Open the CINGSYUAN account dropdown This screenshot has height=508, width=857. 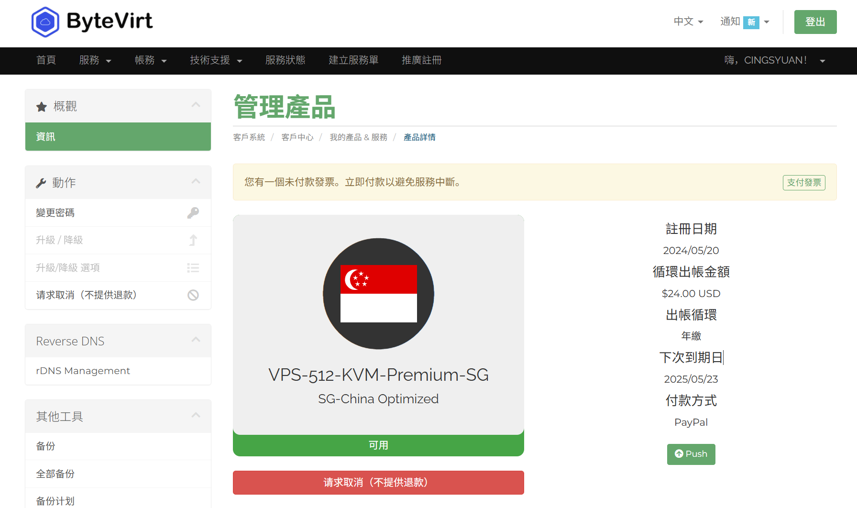[x=775, y=60]
